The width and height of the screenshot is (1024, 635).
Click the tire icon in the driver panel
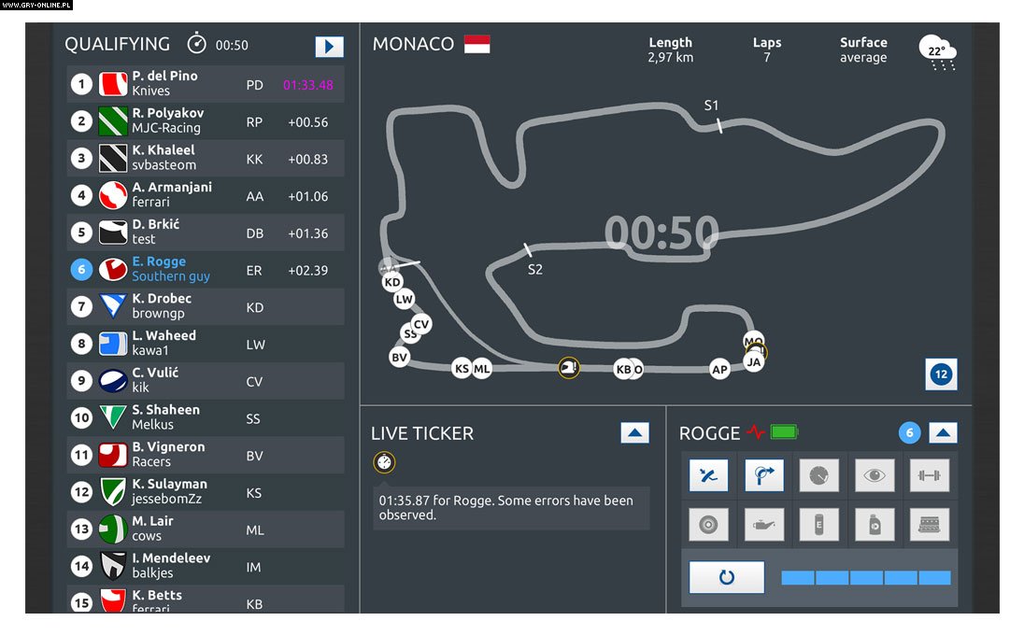coord(709,524)
